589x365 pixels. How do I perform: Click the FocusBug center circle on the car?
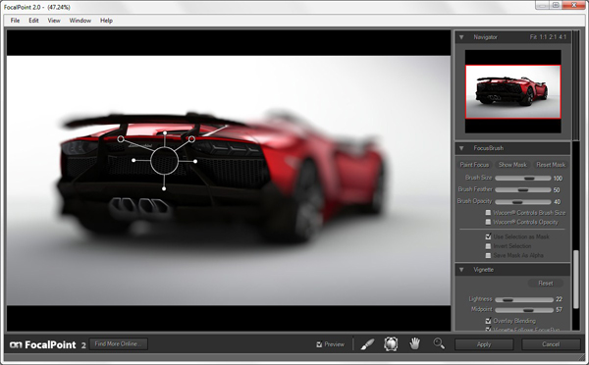tap(164, 161)
